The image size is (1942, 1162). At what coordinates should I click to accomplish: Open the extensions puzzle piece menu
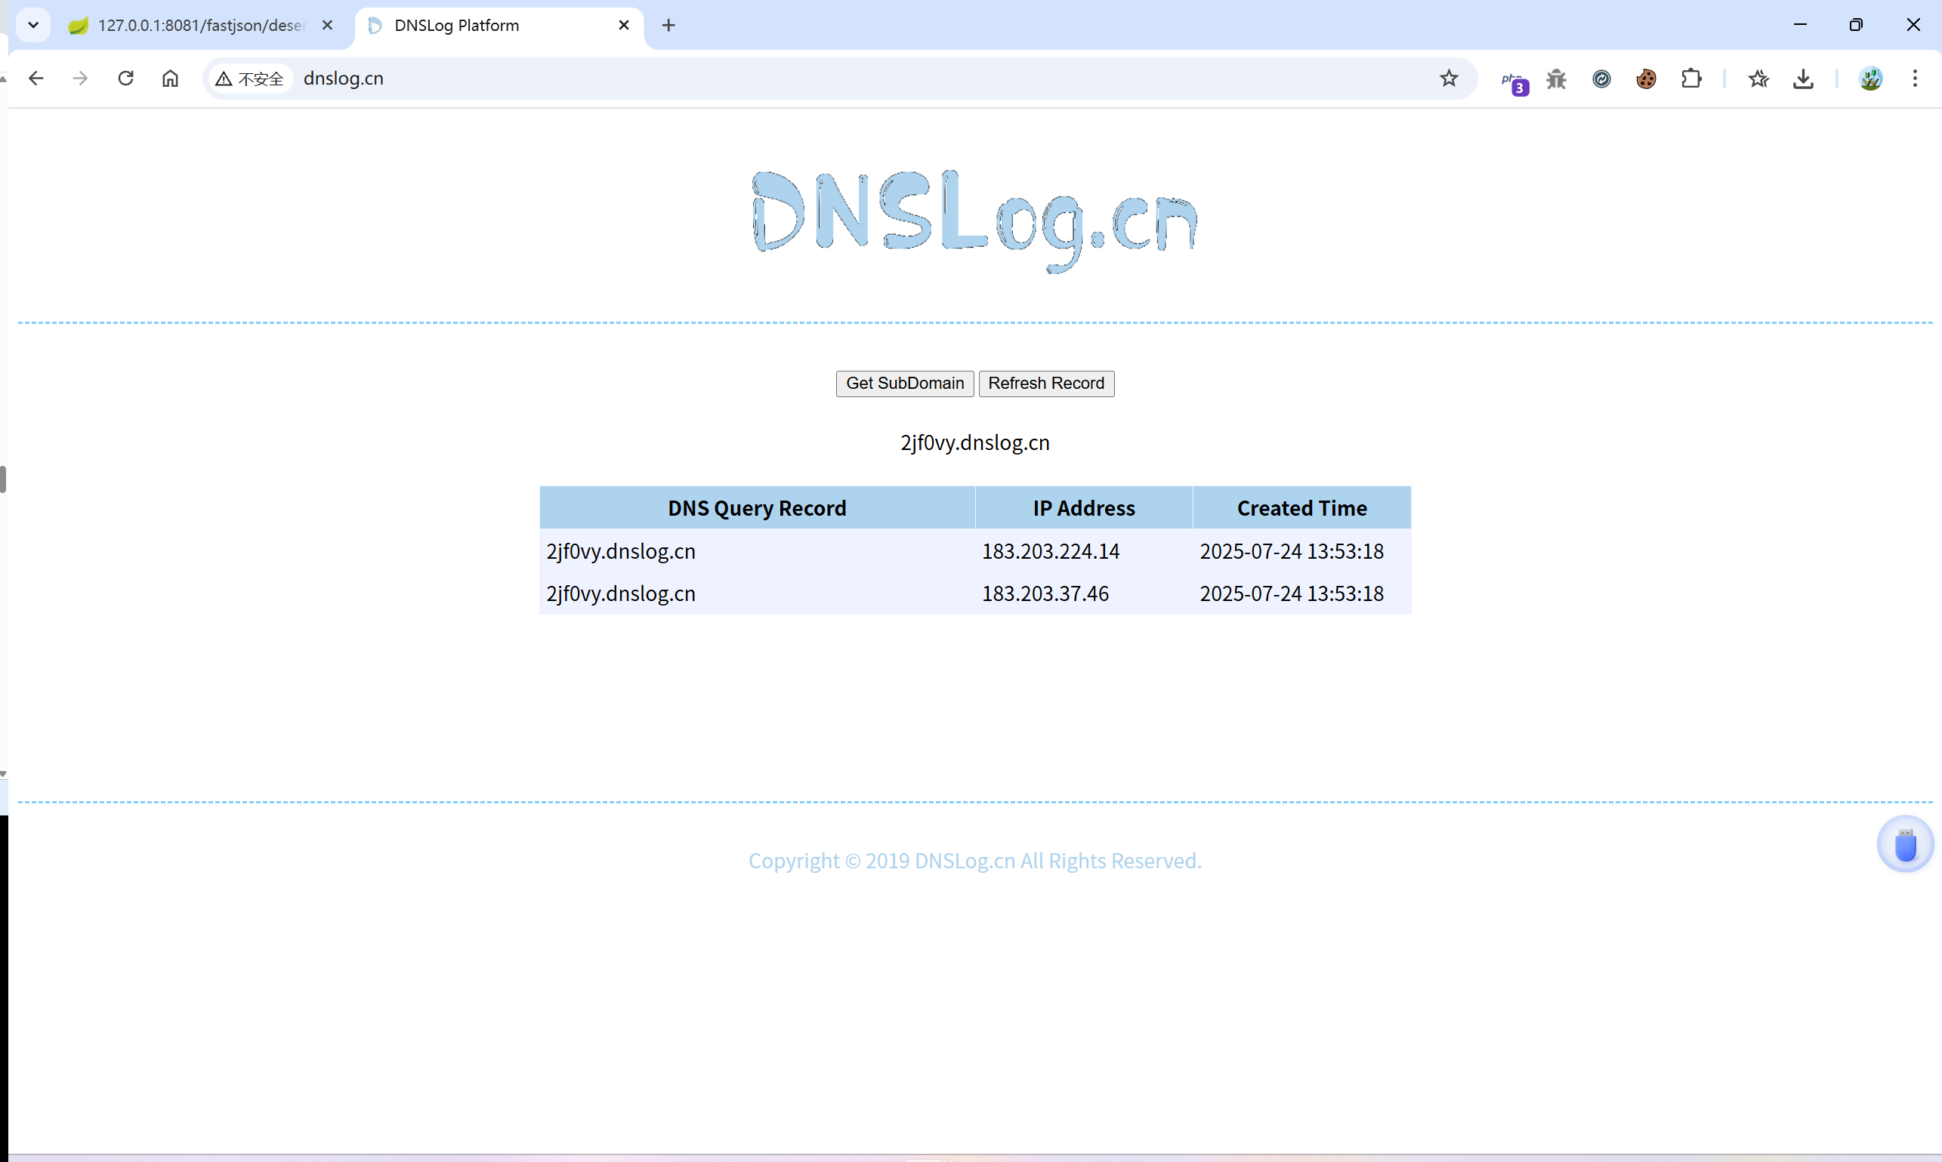coord(1691,79)
